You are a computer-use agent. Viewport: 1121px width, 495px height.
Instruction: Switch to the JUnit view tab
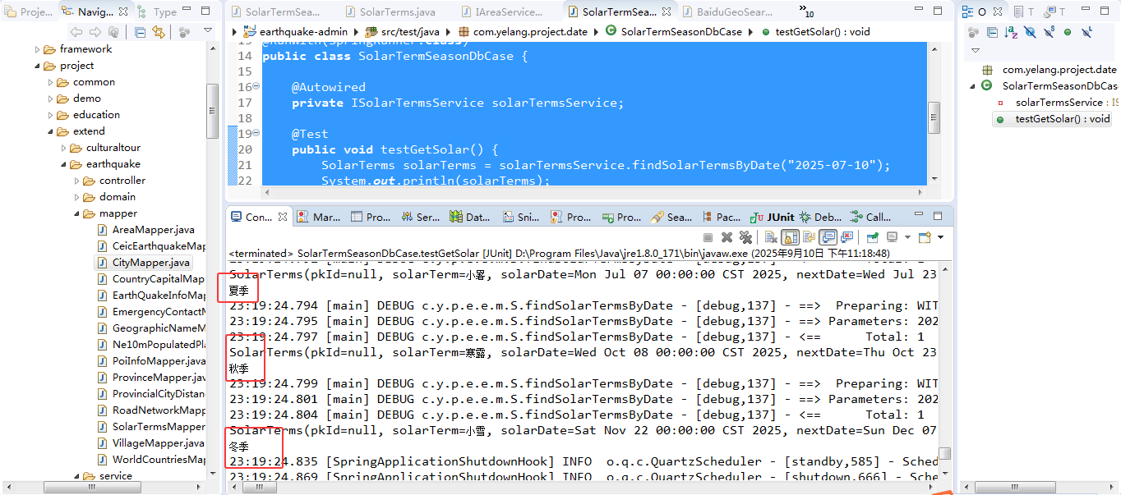coord(774,217)
